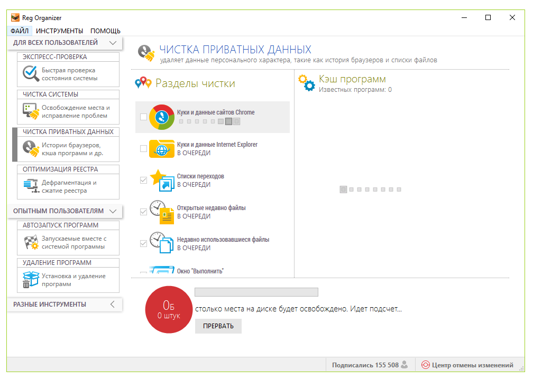This screenshot has width=533, height=380.
Task: Click the Run window icon
Action: pos(162,269)
